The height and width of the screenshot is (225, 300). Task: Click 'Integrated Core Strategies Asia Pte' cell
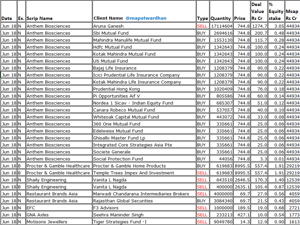(x=144, y=145)
